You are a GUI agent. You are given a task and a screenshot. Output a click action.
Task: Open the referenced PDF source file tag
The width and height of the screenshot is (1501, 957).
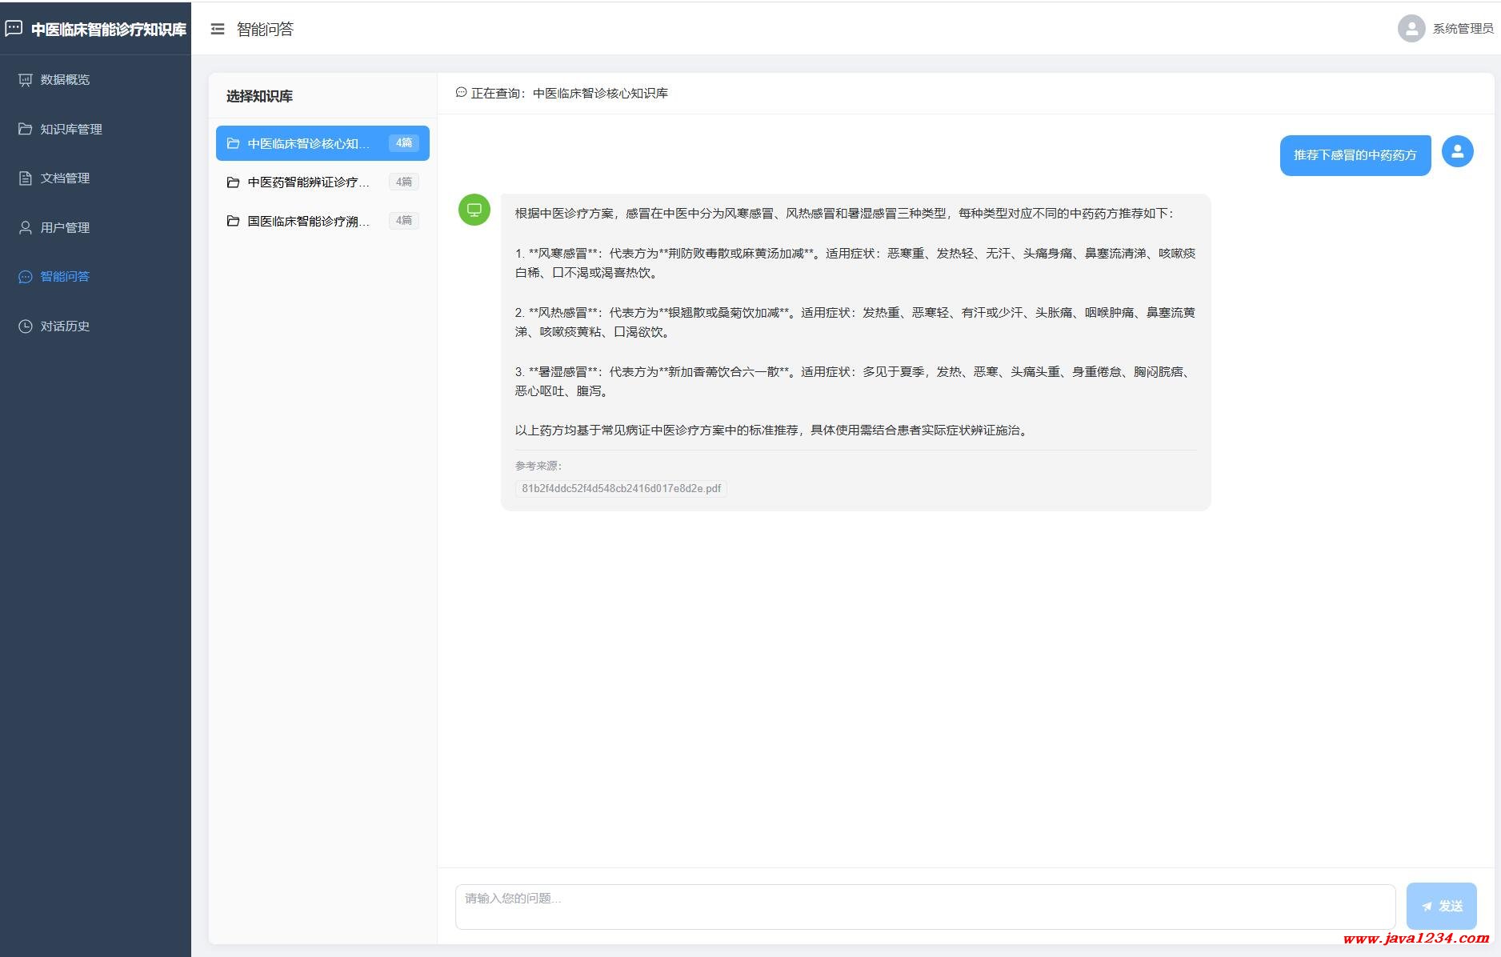click(621, 488)
